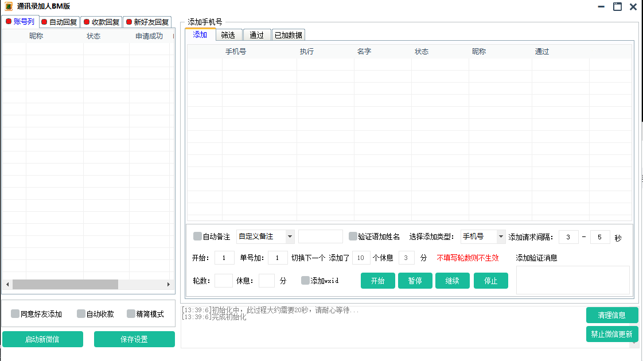Expand the 自定义备注 dropdown
The height and width of the screenshot is (361, 643).
(290, 236)
